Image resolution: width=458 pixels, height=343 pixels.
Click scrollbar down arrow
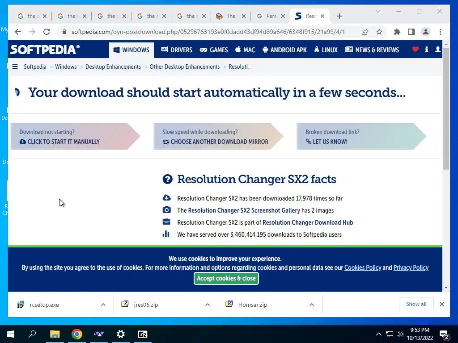pyautogui.click(x=446, y=288)
